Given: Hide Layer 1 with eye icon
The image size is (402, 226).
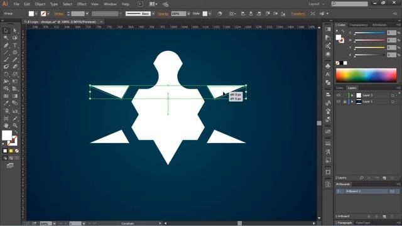Looking at the screenshot, I should (x=339, y=102).
